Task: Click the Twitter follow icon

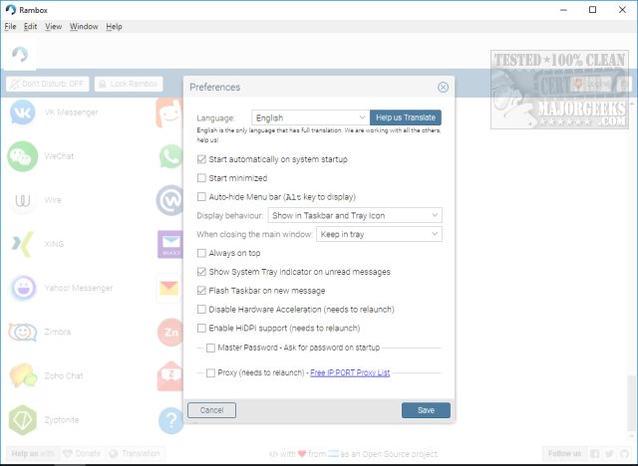Action: pos(609,454)
